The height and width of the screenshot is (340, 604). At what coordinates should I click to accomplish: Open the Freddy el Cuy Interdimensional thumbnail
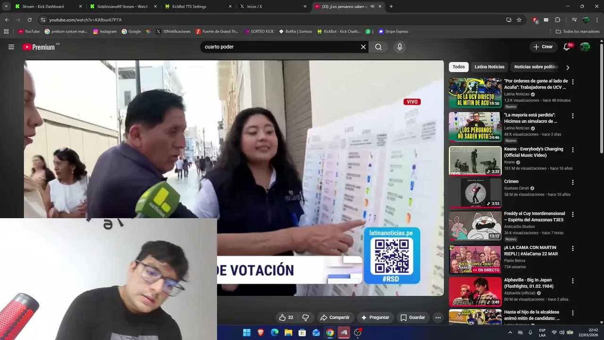(x=475, y=225)
